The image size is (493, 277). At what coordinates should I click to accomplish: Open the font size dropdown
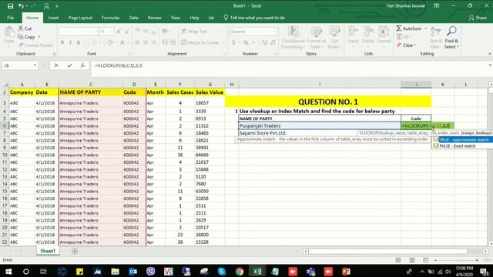tap(112, 32)
